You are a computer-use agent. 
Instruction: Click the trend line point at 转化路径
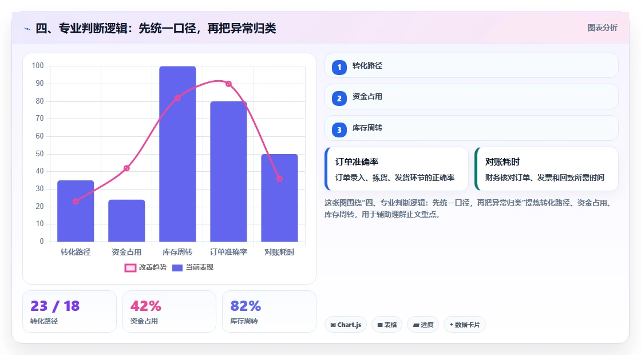click(x=76, y=201)
